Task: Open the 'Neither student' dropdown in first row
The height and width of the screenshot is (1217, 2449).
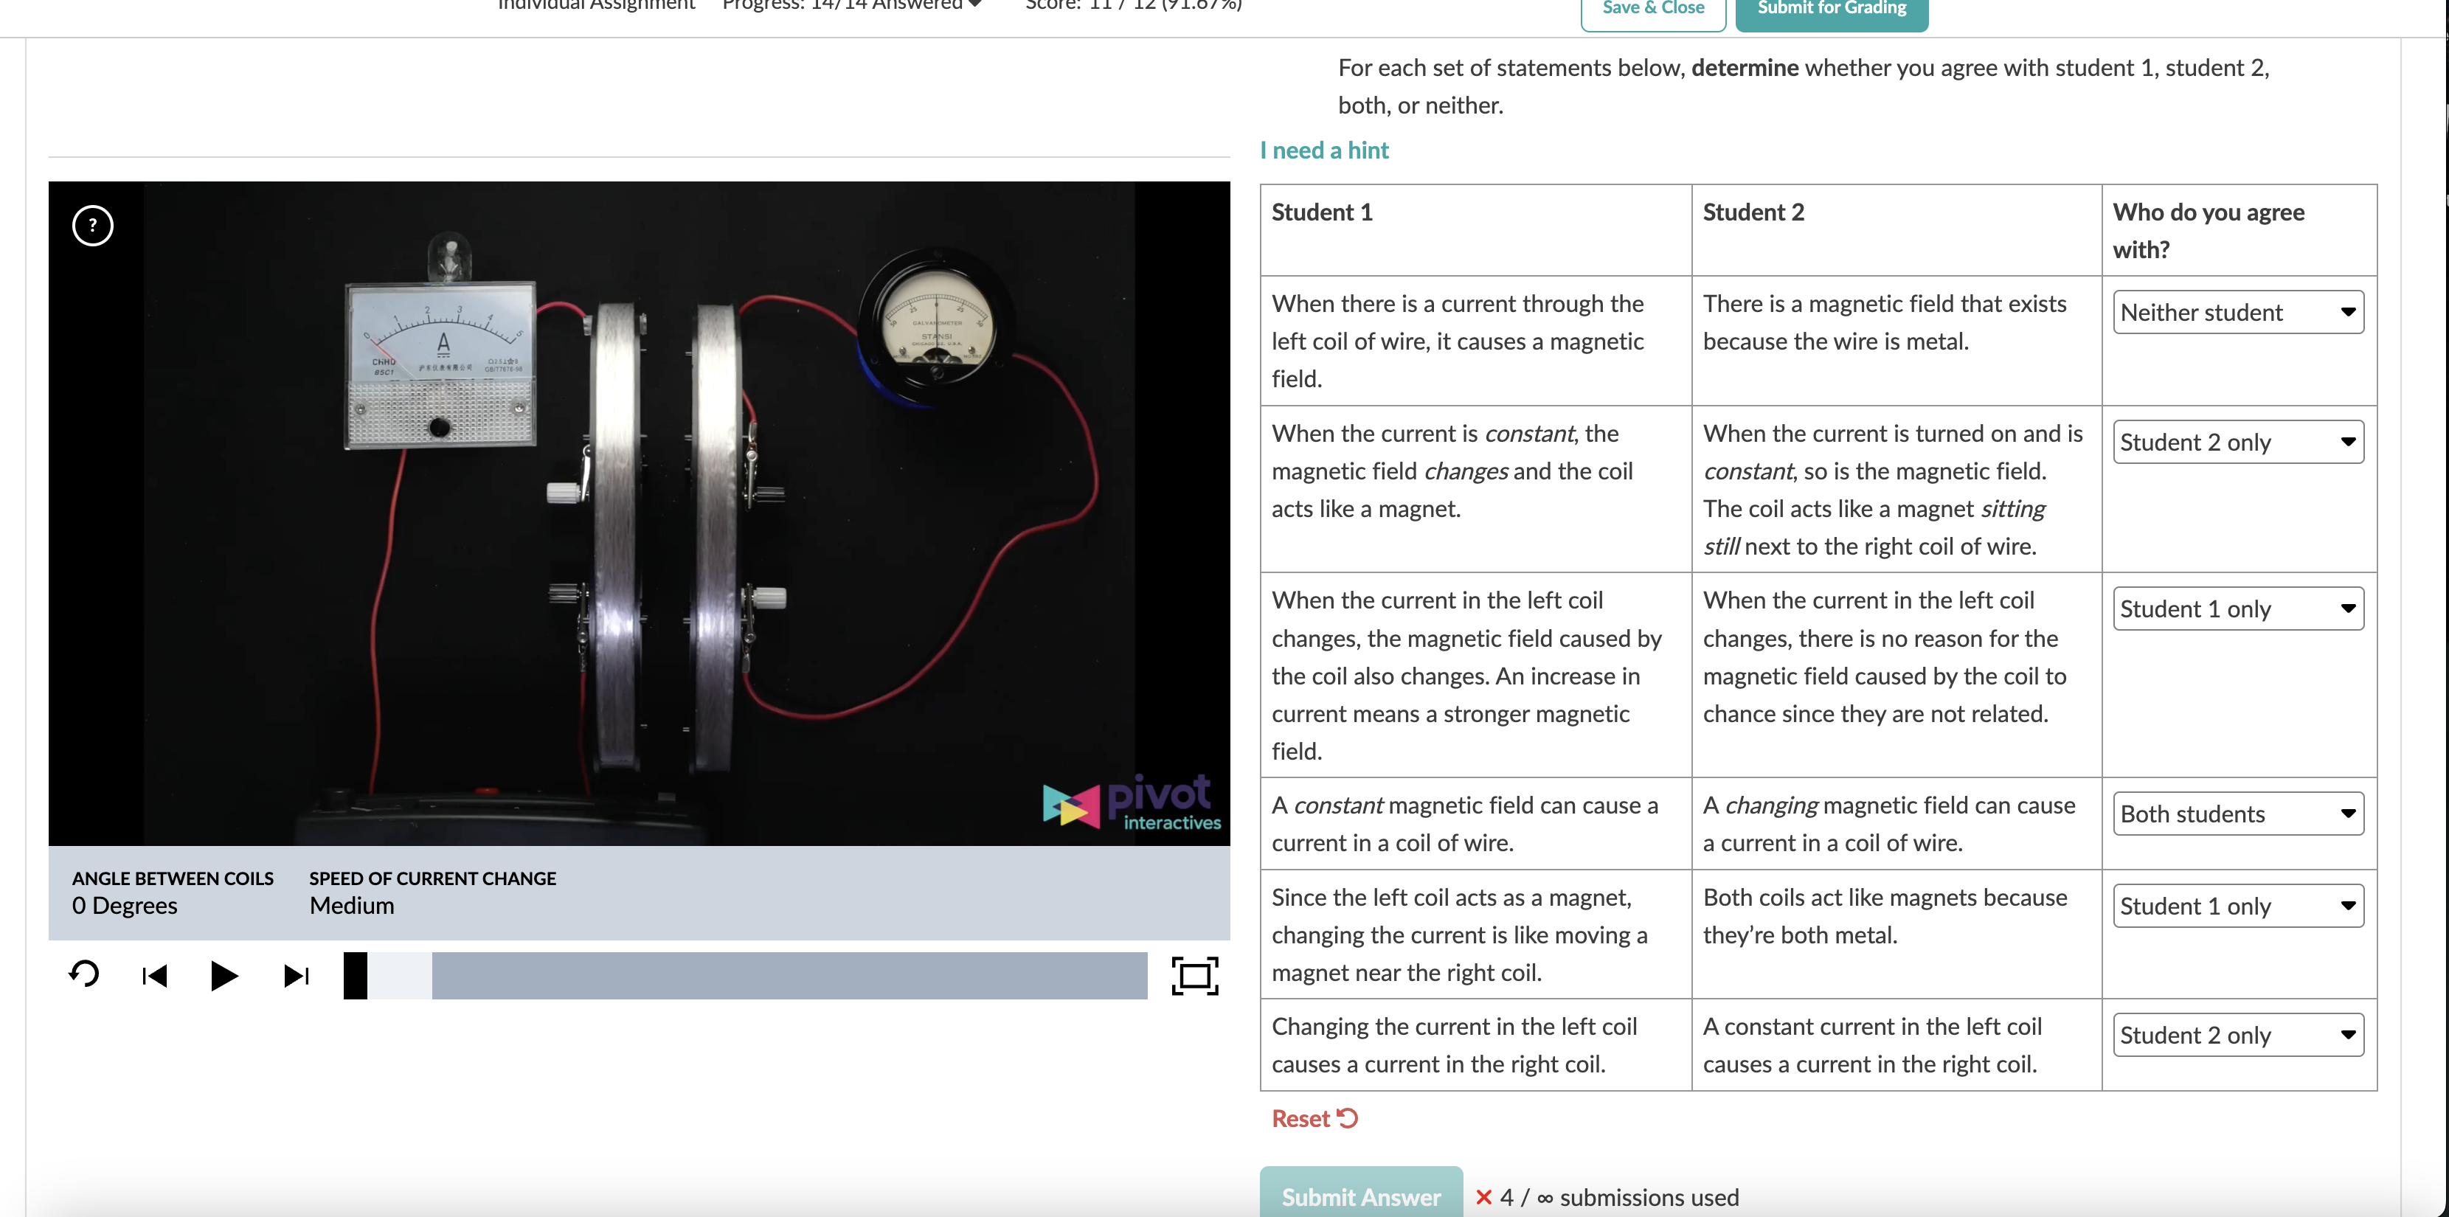Action: pos(2237,313)
